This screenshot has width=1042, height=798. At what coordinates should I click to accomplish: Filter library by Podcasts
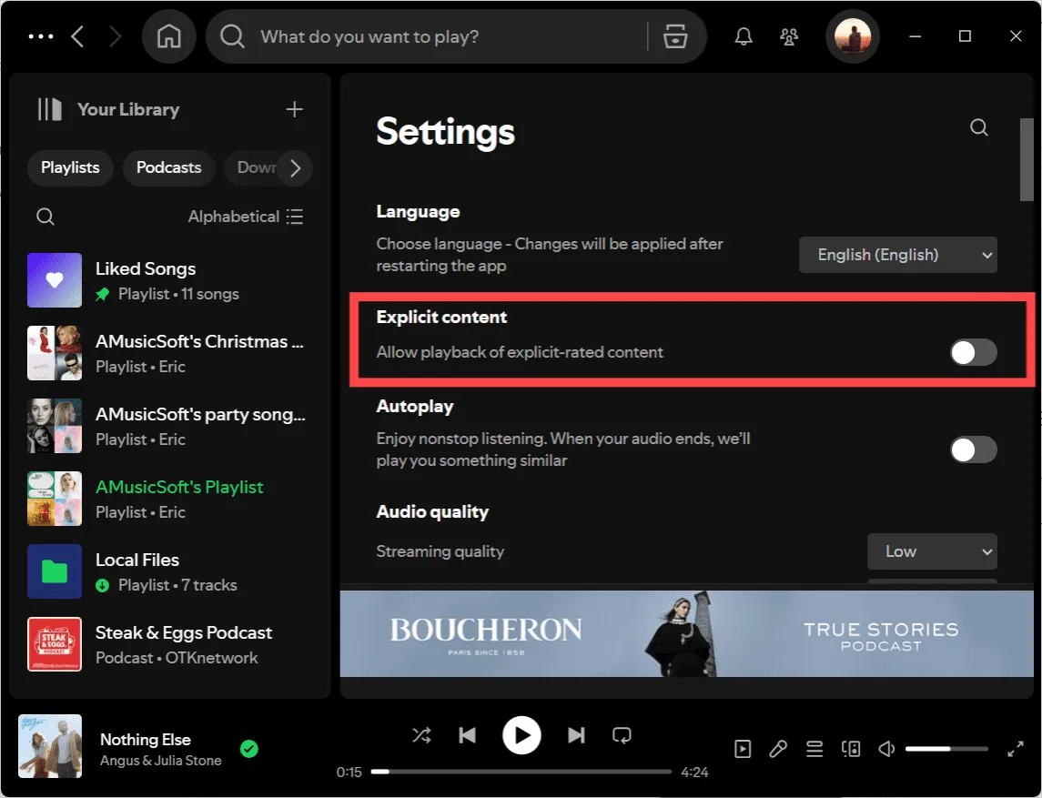168,167
